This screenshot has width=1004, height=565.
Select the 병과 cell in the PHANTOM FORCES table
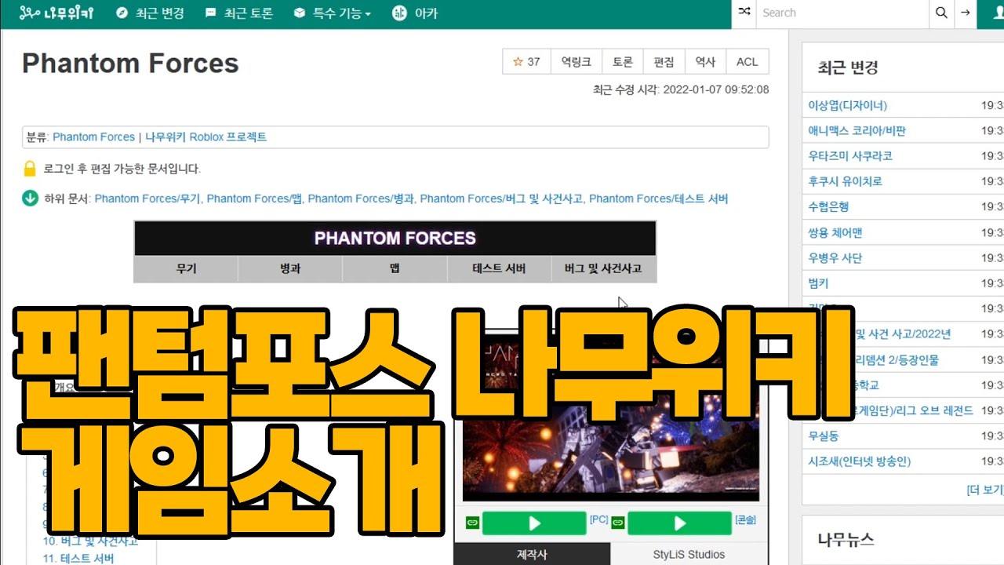pos(290,269)
